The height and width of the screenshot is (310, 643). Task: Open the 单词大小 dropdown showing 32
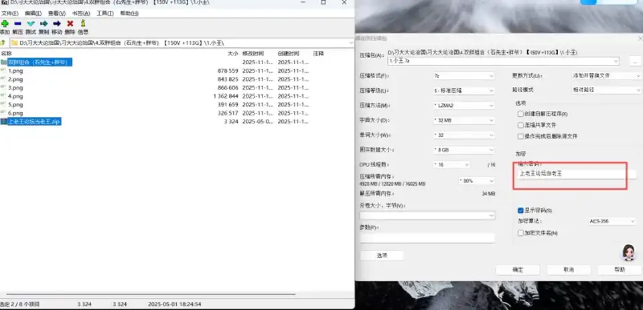463,135
